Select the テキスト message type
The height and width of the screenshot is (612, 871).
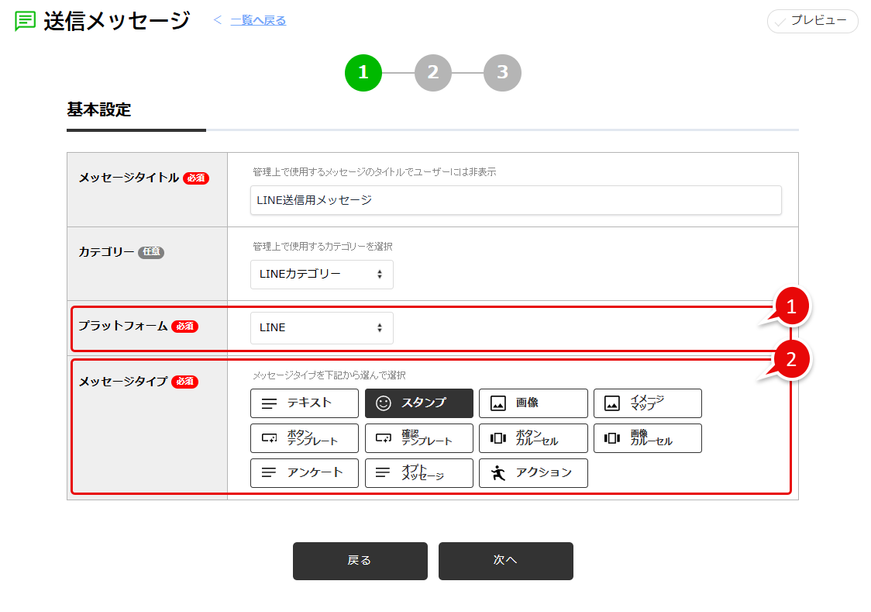(x=304, y=403)
